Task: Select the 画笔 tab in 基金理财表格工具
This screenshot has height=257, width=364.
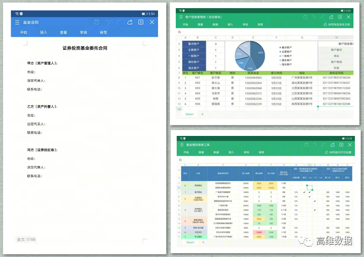Action: [260, 152]
